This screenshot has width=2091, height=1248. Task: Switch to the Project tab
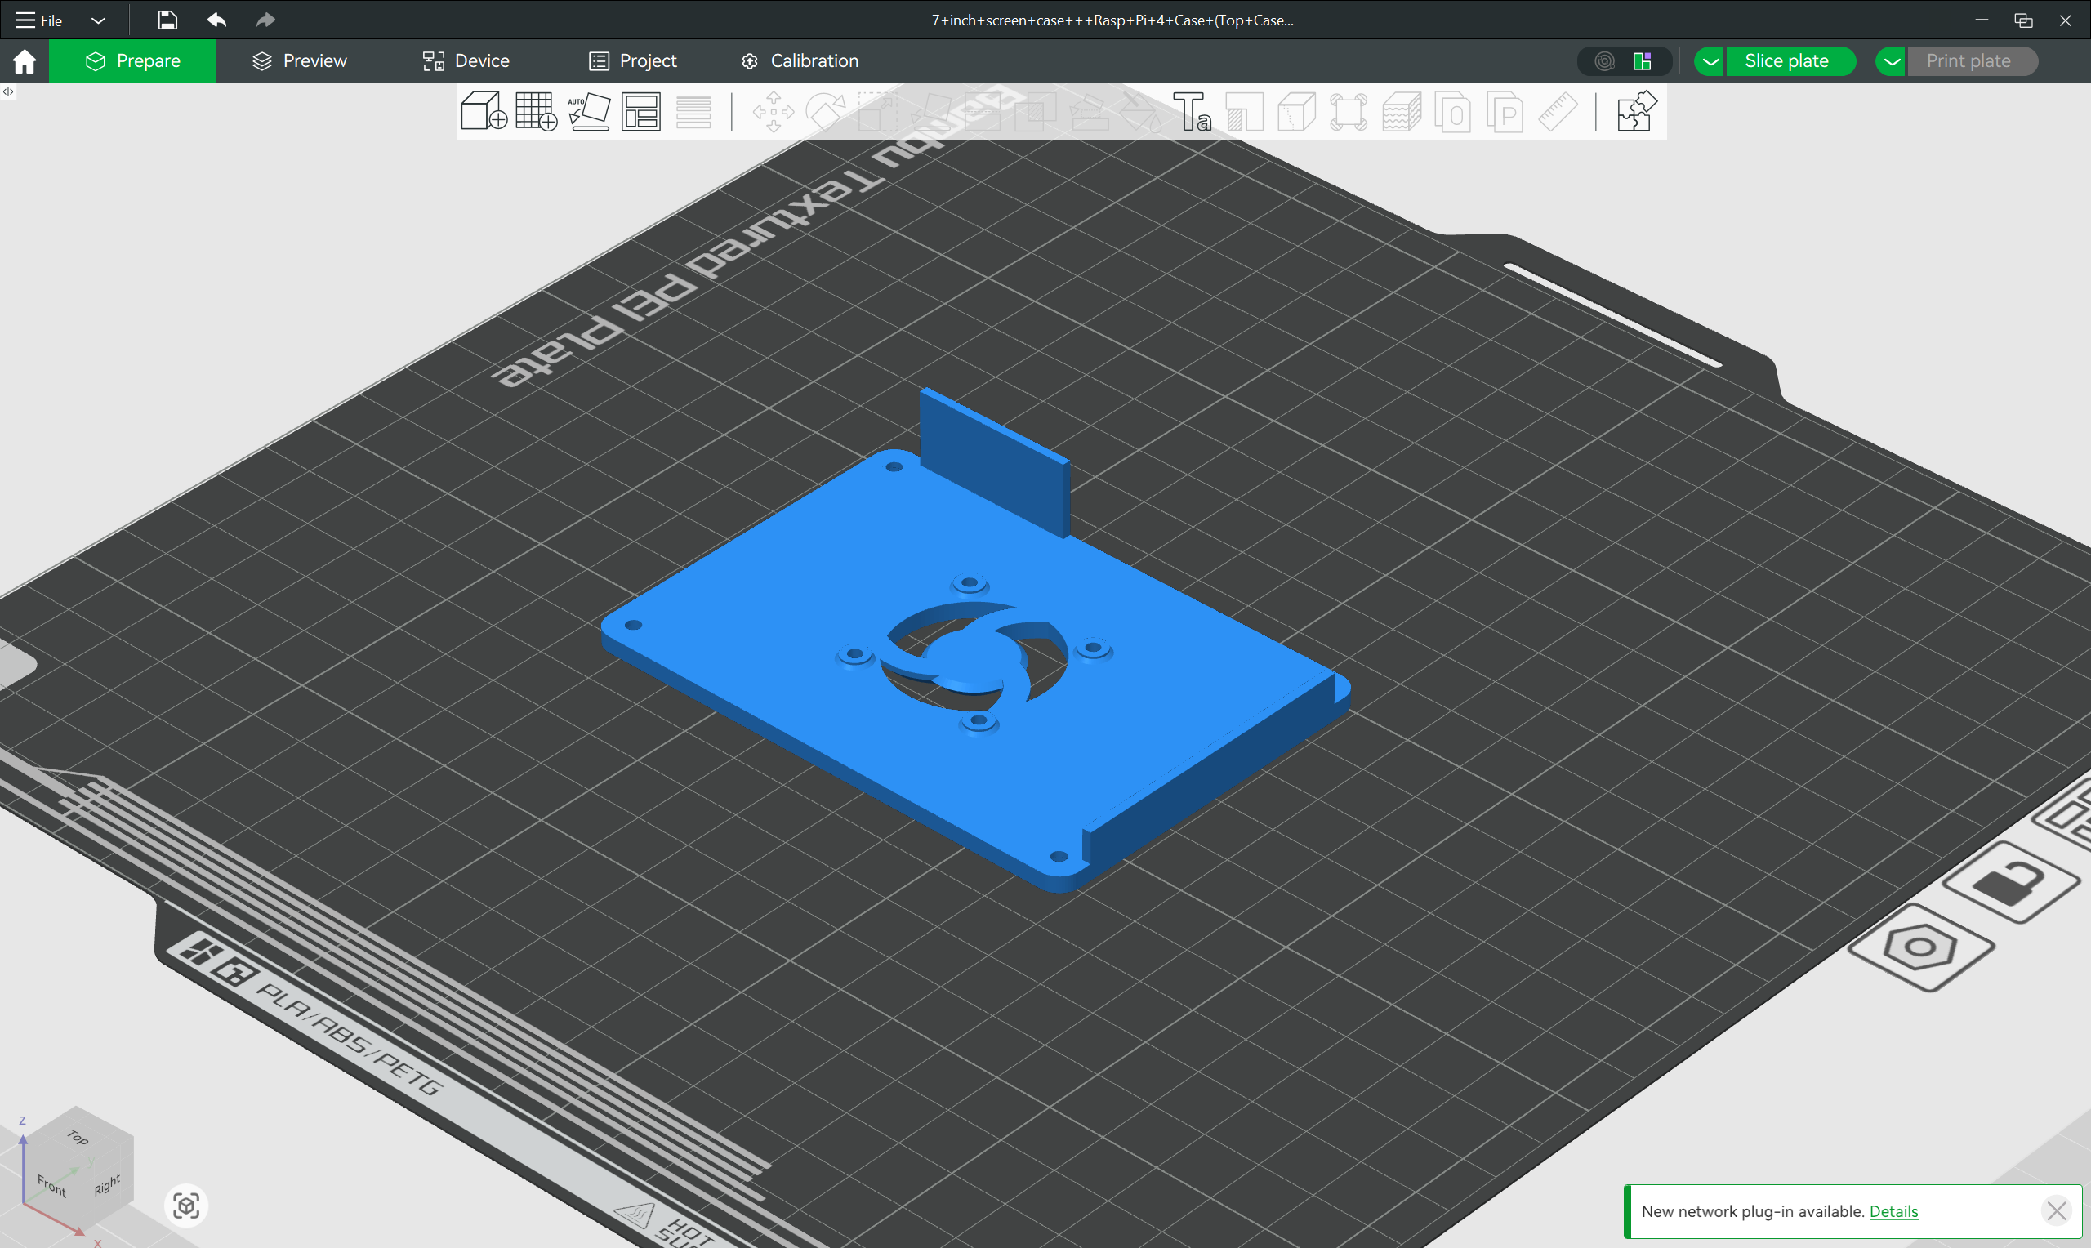pyautogui.click(x=632, y=60)
